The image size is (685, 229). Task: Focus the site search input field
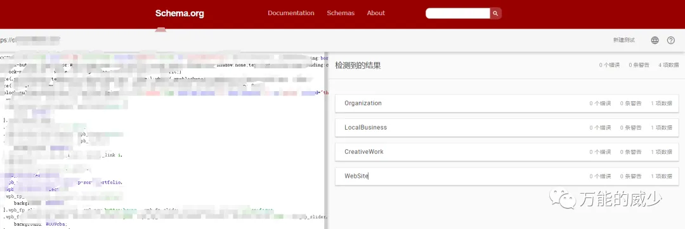pyautogui.click(x=457, y=13)
